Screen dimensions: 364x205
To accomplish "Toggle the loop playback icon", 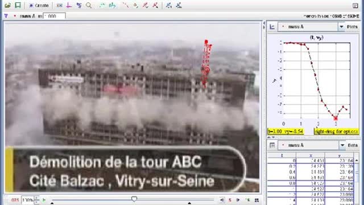I will click(257, 200).
